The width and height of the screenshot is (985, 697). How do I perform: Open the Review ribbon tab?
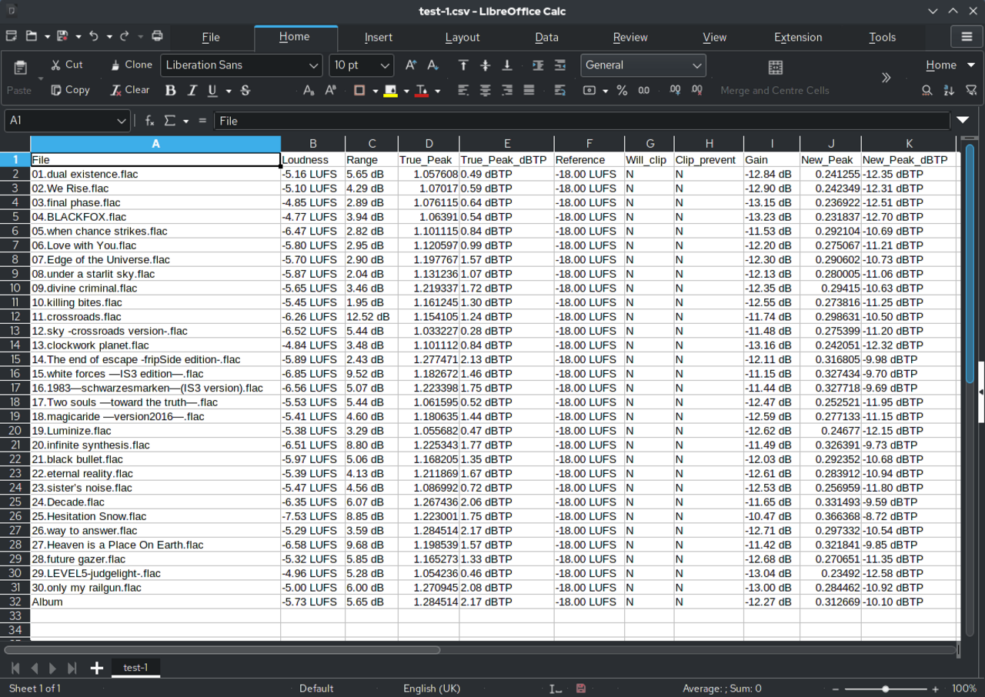[x=630, y=37]
